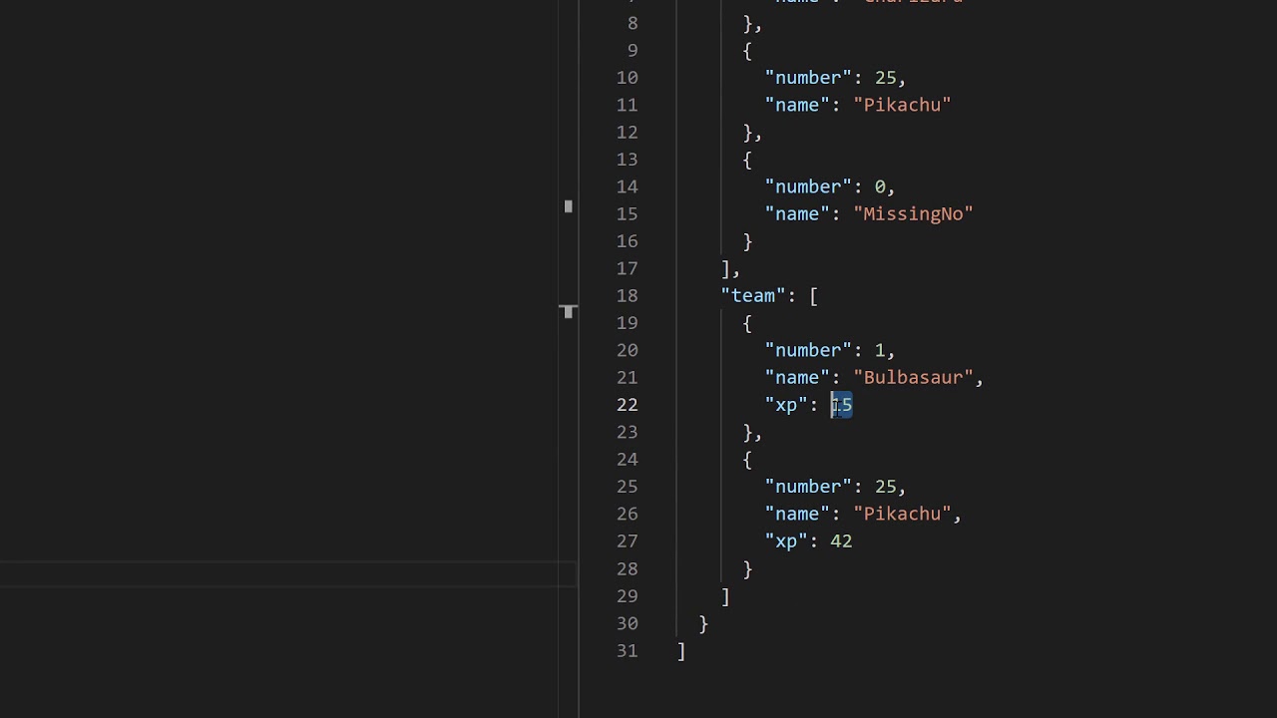Click the closing brace on line 30
Viewport: 1277px width, 718px height.
pyautogui.click(x=704, y=623)
